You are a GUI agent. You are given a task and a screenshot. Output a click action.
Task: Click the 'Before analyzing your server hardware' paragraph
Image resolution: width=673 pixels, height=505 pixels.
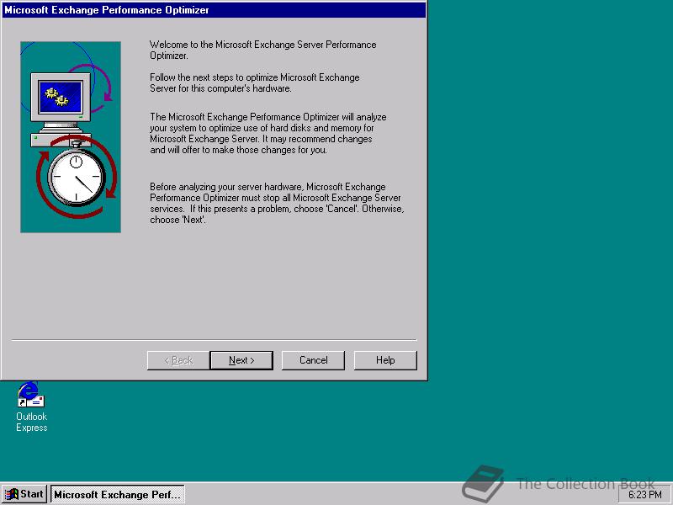277,203
